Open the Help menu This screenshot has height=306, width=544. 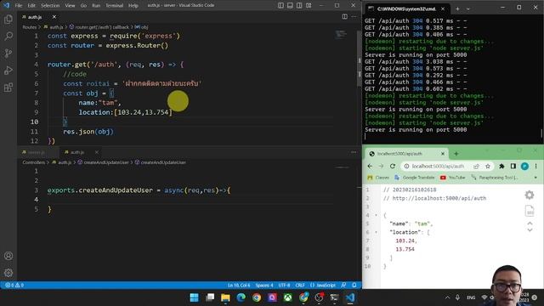coord(133,6)
